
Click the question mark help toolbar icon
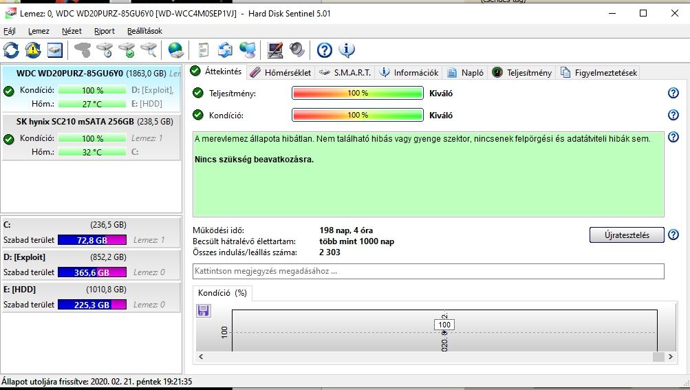pyautogui.click(x=324, y=50)
